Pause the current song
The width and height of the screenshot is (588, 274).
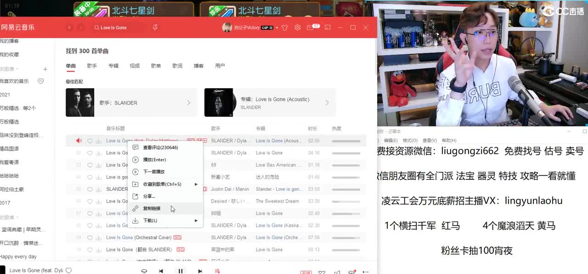click(x=181, y=271)
